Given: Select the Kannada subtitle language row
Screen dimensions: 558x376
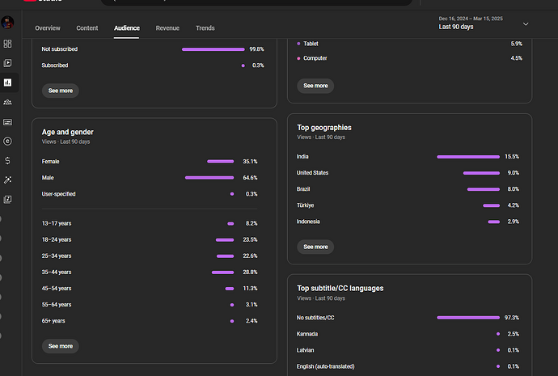Looking at the screenshot, I should [x=408, y=334].
